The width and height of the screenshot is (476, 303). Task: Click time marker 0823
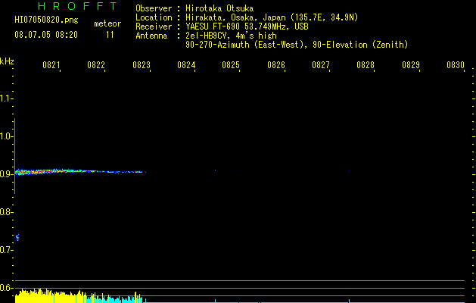pyautogui.click(x=142, y=65)
